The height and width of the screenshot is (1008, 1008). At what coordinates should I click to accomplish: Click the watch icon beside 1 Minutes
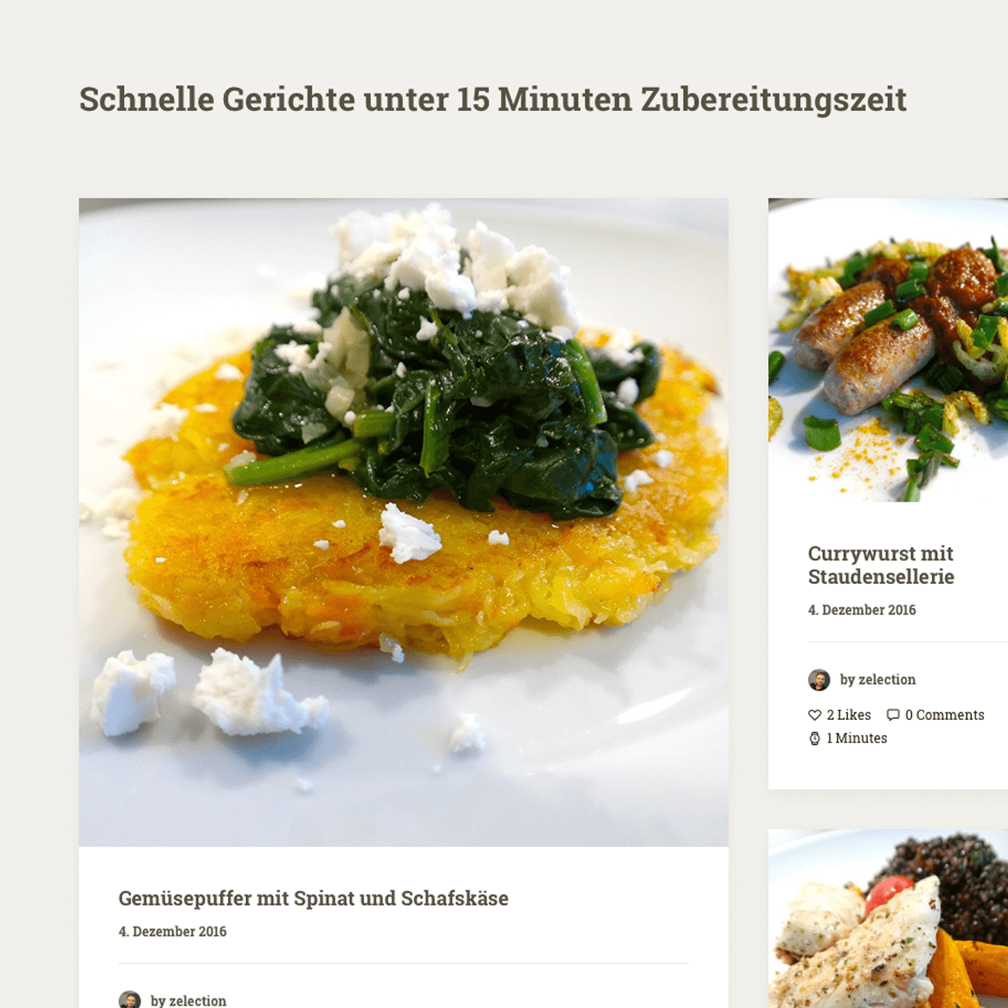pyautogui.click(x=814, y=738)
